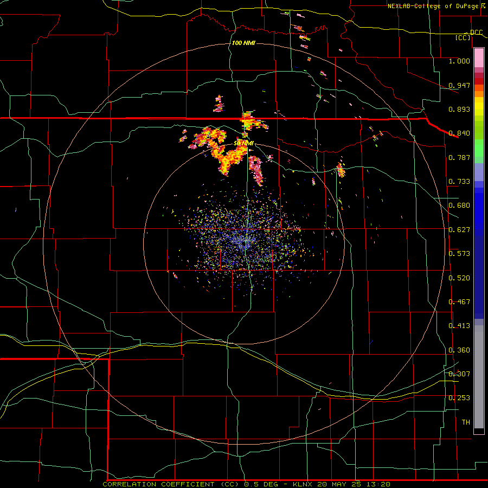
Task: Click the 0.680 scale value
Action: [x=459, y=206]
